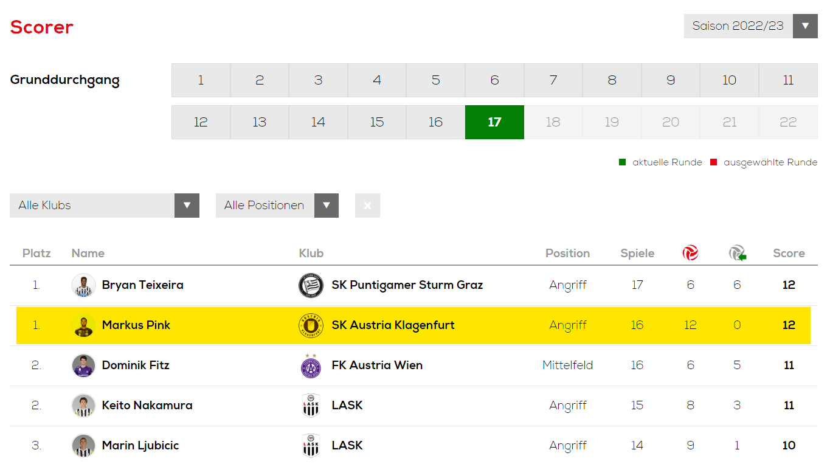
Task: Open the Saison 2022/23 dropdown
Action: click(x=750, y=26)
